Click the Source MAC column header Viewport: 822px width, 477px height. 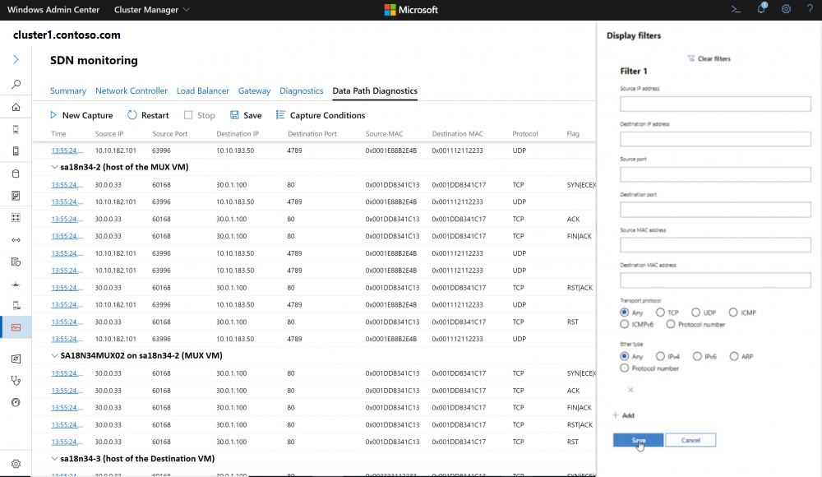[x=384, y=134]
